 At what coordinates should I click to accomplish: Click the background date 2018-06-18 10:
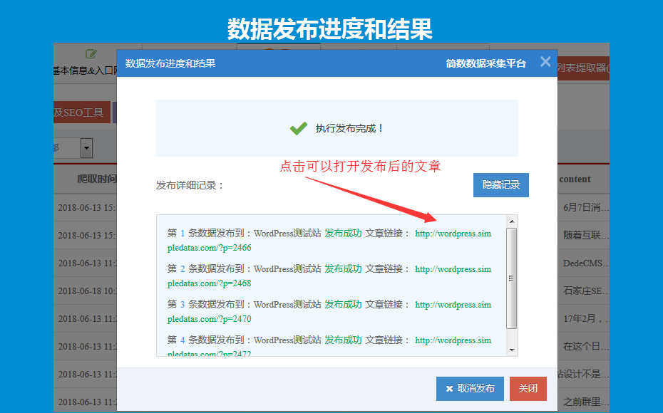click(x=87, y=291)
